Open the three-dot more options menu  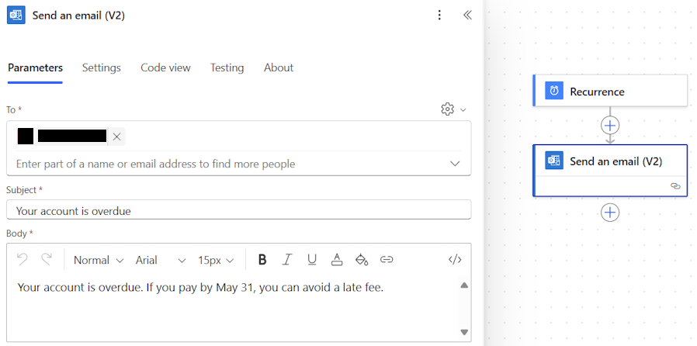pos(439,15)
